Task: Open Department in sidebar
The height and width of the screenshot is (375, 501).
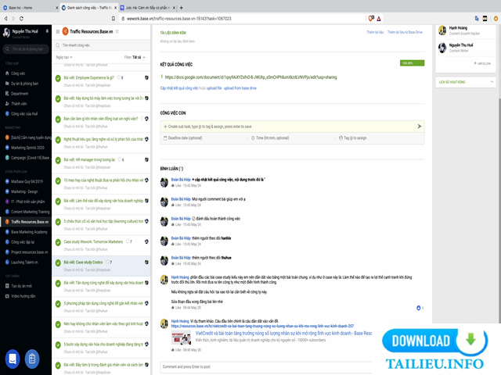Action: (20, 94)
